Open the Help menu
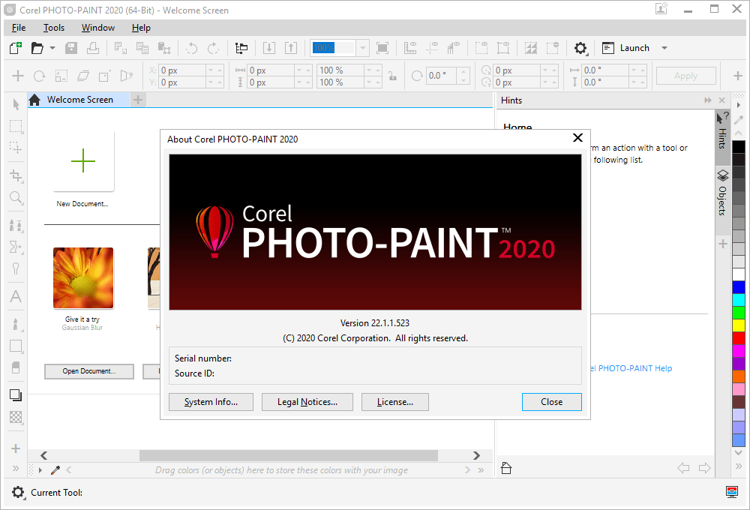Viewport: 750px width, 510px height. [141, 28]
